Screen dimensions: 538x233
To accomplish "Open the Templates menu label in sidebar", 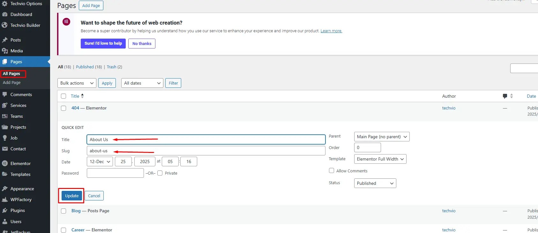I will pyautogui.click(x=20, y=174).
